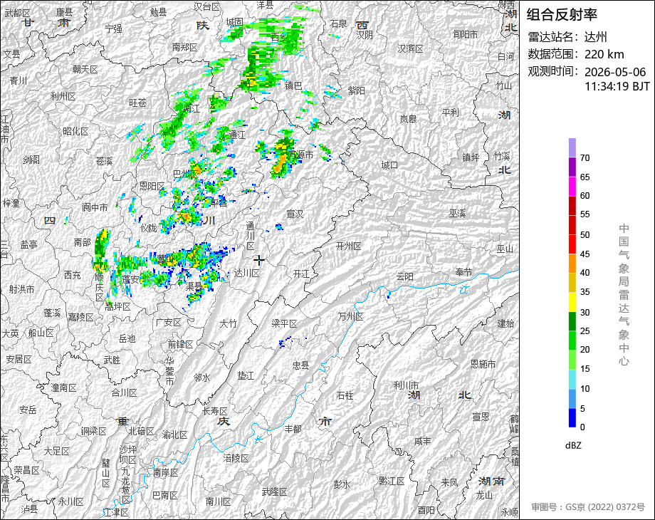Click the 西乡 map label
655x520 pixels.
(x=279, y=37)
